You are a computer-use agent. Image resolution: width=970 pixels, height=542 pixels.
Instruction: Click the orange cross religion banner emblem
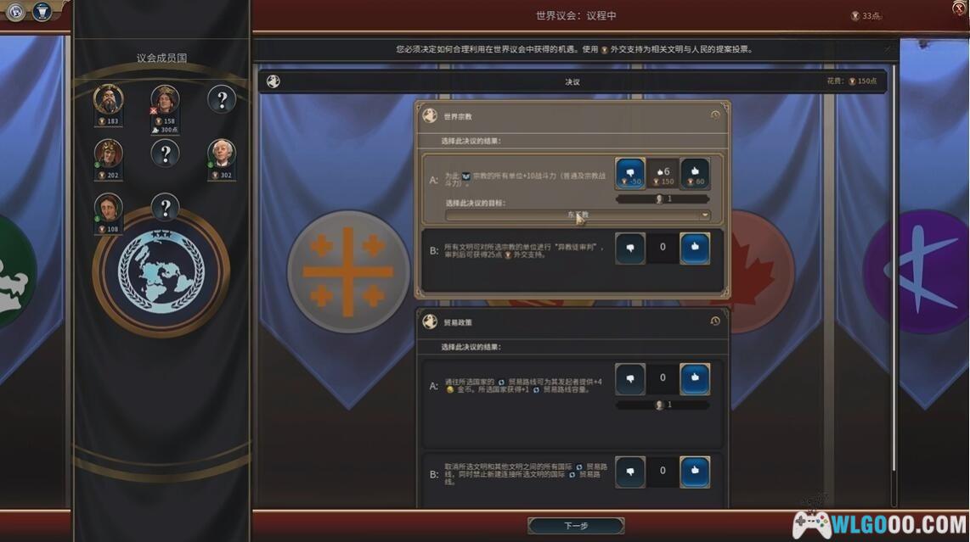click(348, 271)
